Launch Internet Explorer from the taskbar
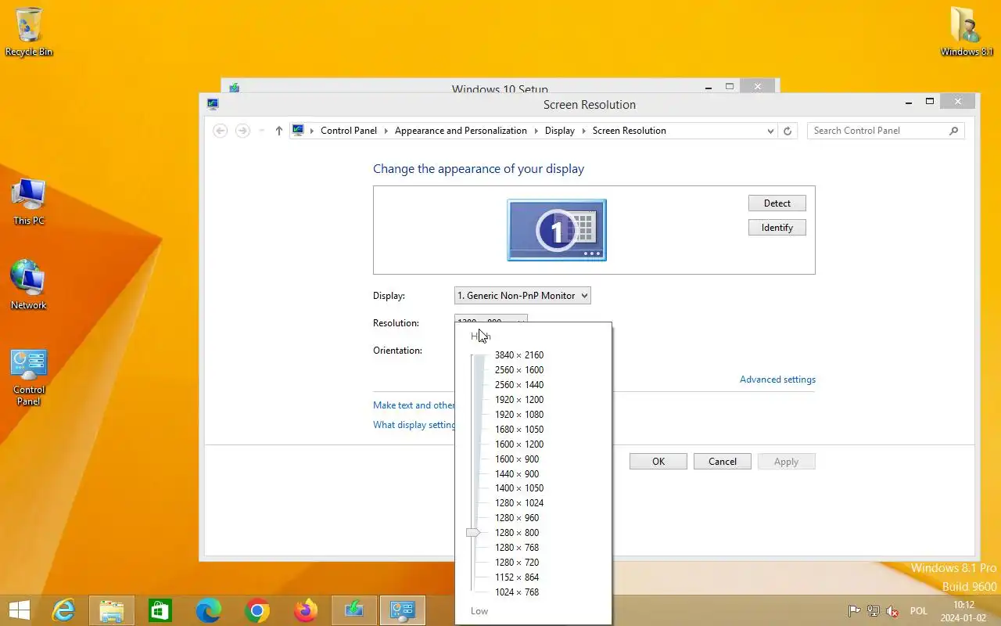Screen dimensions: 1001x626 [x=63, y=610]
